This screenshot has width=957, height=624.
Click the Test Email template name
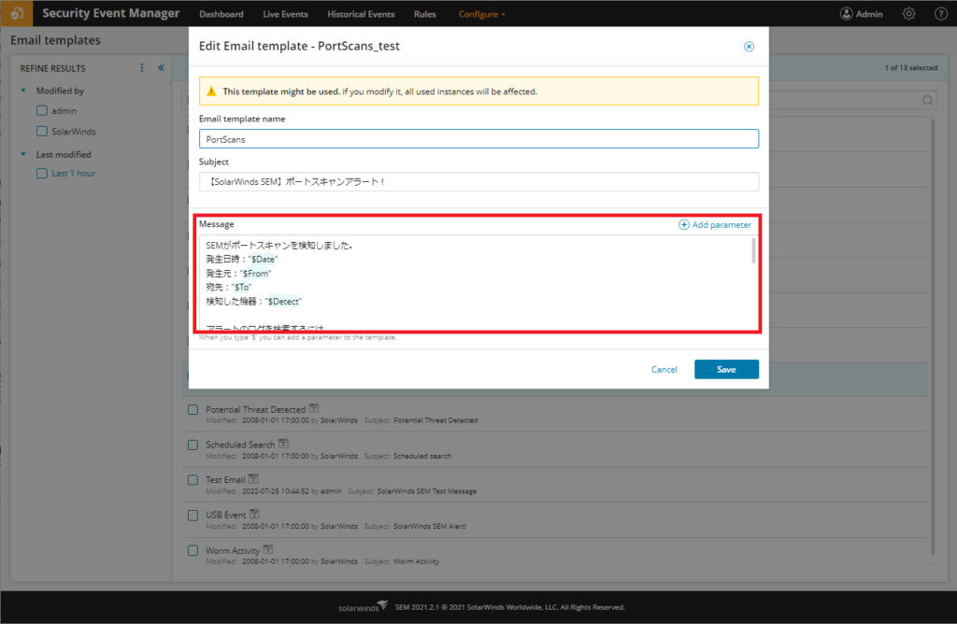tap(225, 480)
